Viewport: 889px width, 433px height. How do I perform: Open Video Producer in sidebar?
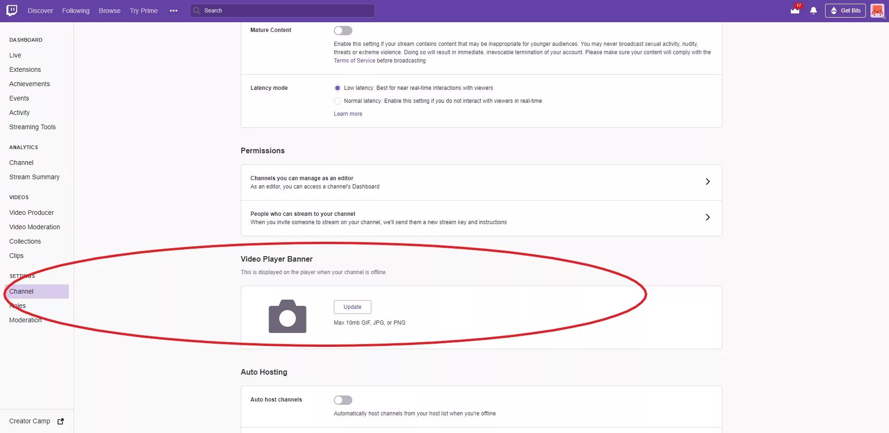pyautogui.click(x=31, y=213)
